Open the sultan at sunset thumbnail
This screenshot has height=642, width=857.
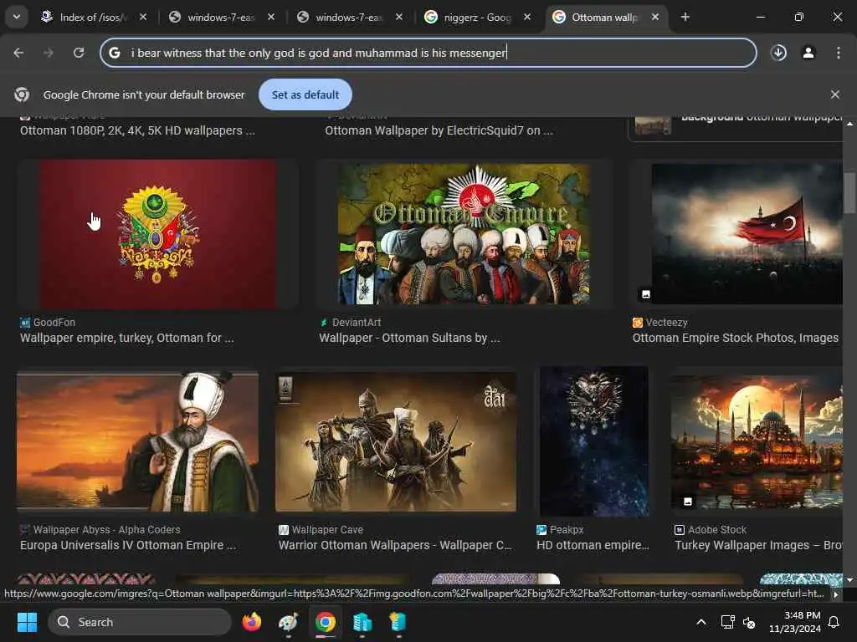(137, 441)
